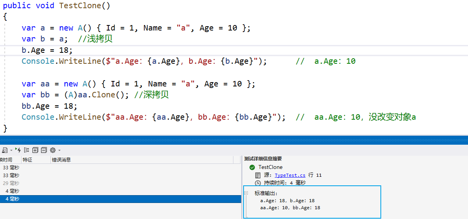Click the group-by hierarchy icon
This screenshot has width=468, height=219.
pyautogui.click(x=27, y=150)
